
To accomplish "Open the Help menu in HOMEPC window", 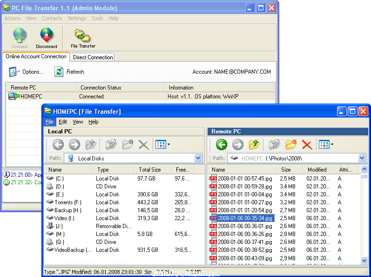I will [x=93, y=122].
